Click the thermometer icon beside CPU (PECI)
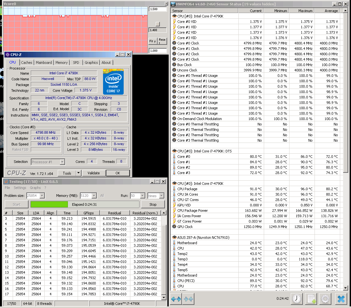The width and height of the screenshot is (351, 308). [x=174, y=281]
